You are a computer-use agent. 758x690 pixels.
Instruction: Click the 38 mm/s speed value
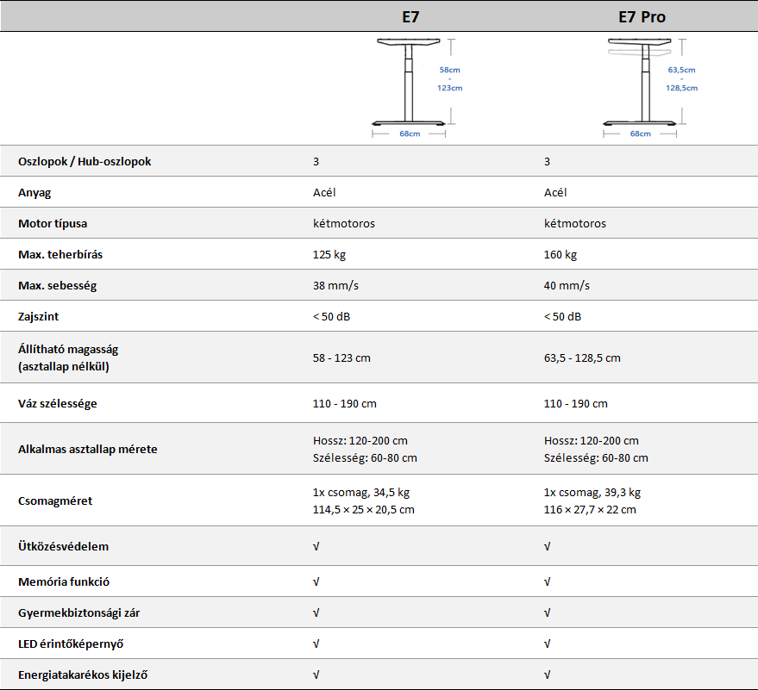coord(335,286)
